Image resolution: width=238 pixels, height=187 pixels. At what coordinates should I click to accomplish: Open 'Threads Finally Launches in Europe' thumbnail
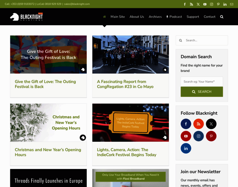(49, 178)
